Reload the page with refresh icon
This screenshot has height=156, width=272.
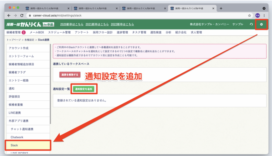pos(22,15)
